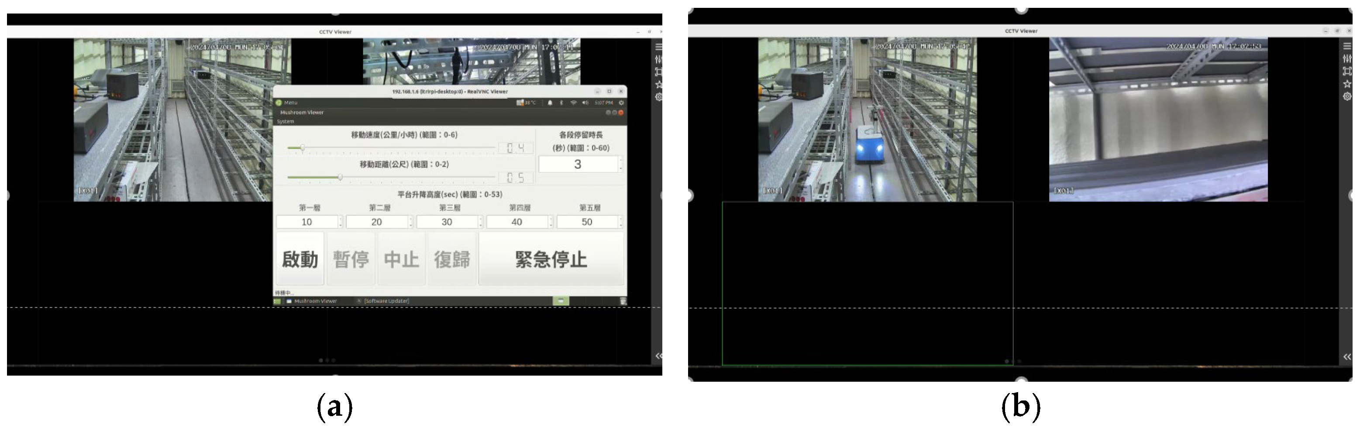This screenshot has height=431, width=1360.
Task: Collapse sidebar using double chevron in right window
Action: (x=1347, y=357)
